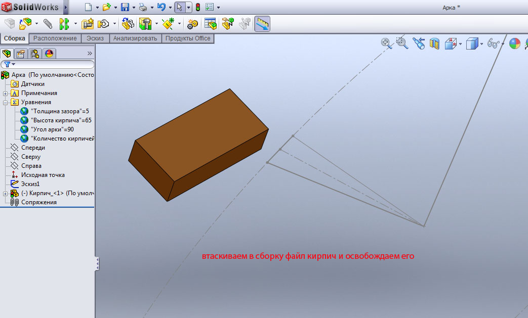Click the Zoom to Fit magnifier
Screen dimensions: 528x318
tap(387, 43)
